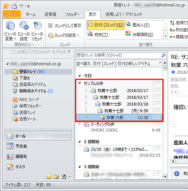Collapse the サンプルの件 conversation thread
This screenshot has width=188, height=191.
click(79, 83)
